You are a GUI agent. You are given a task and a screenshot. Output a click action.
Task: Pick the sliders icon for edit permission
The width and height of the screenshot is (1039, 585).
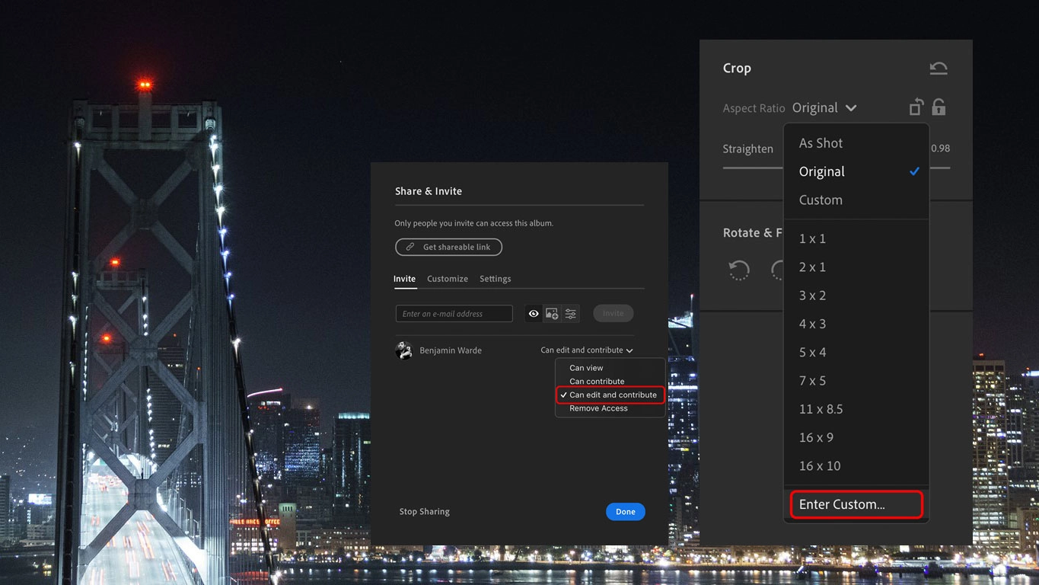coord(570,314)
